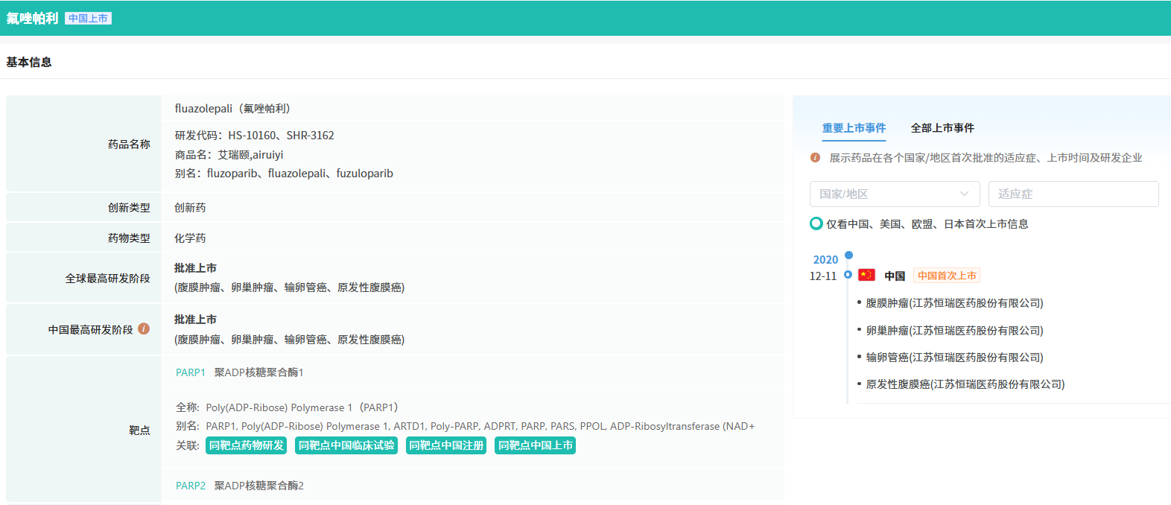Click the 同靶点中国注册 button
This screenshot has height=505, width=1171.
pos(446,445)
